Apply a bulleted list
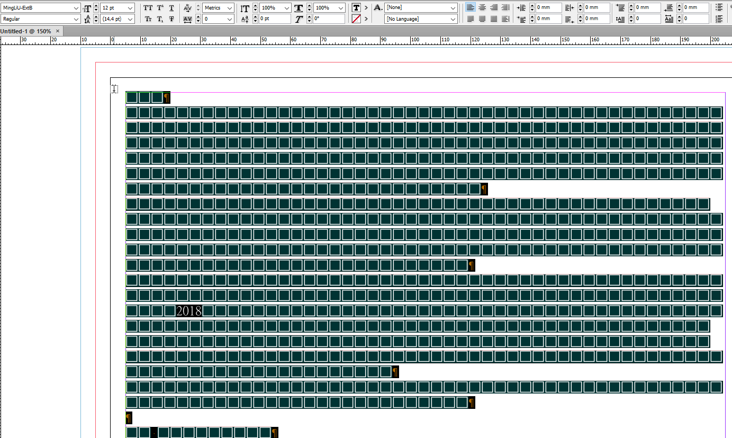Screen dimensions: 732x438 [718, 8]
